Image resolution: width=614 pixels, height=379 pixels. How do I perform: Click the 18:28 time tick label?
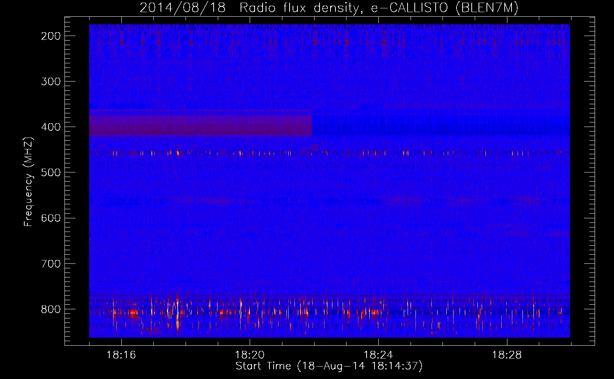pyautogui.click(x=507, y=355)
